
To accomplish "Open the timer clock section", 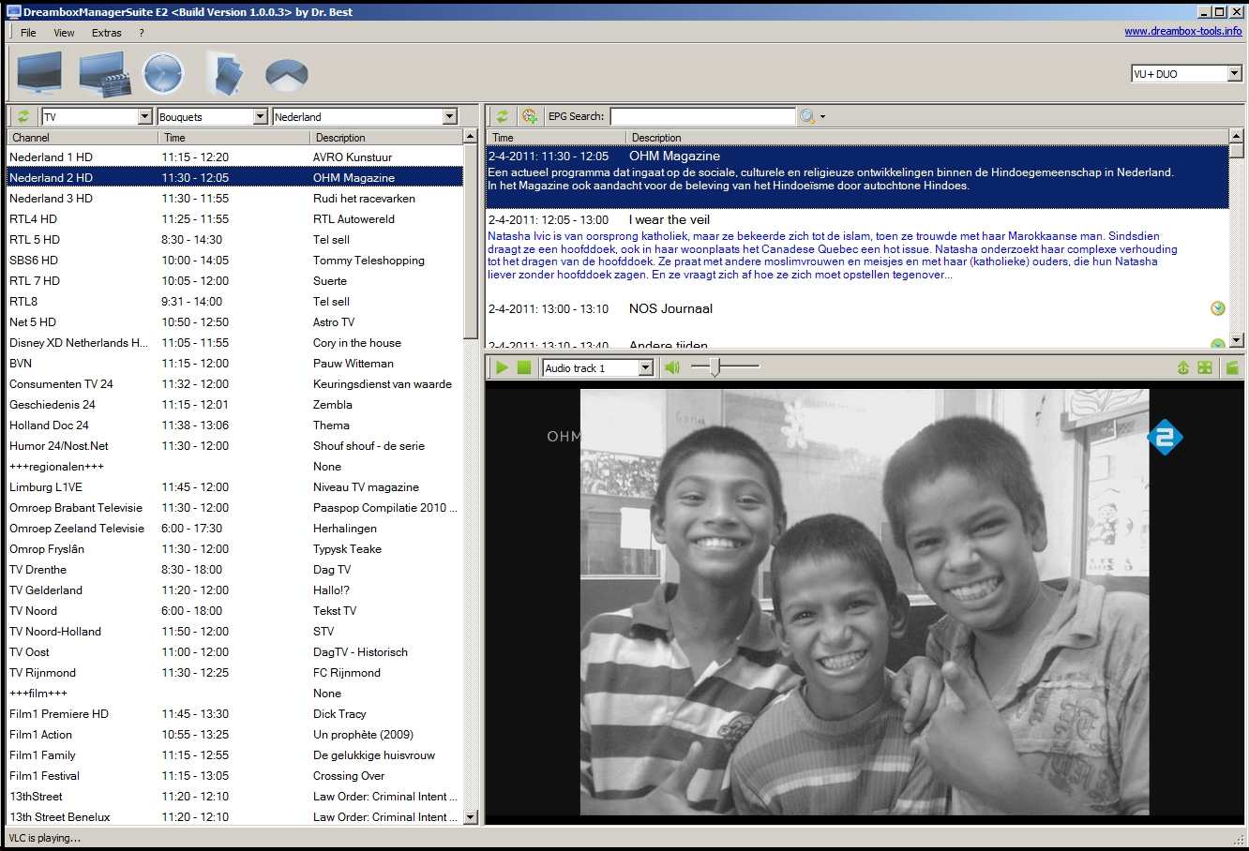I will pos(163,73).
